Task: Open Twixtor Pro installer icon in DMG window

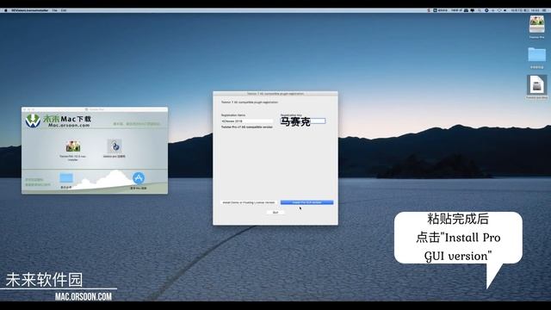Action: coord(72,146)
